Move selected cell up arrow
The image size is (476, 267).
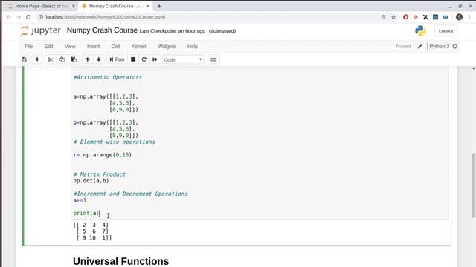[x=88, y=59]
